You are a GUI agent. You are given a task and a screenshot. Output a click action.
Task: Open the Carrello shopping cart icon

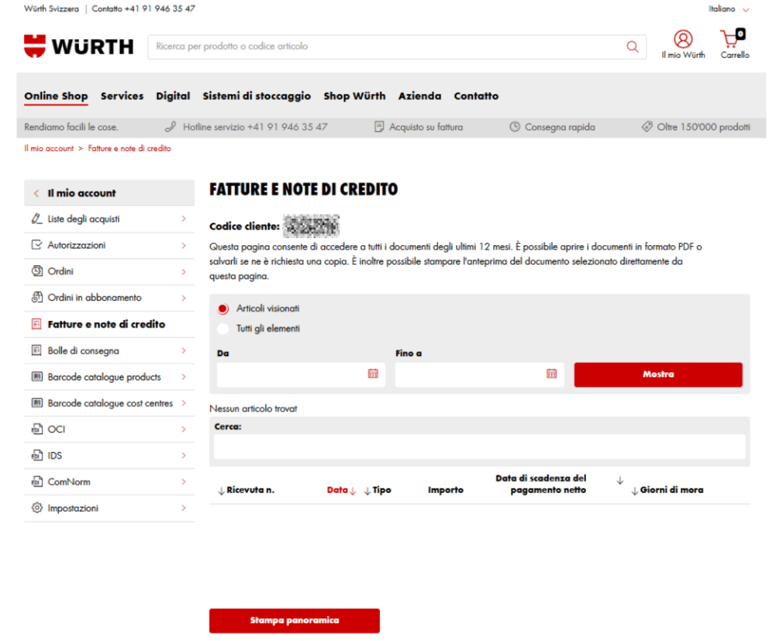tap(733, 38)
